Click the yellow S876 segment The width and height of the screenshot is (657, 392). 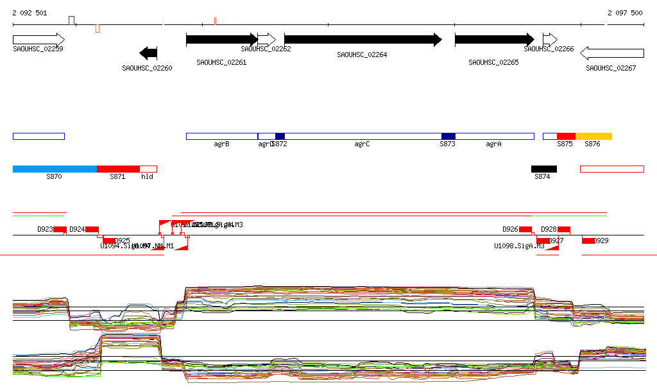(593, 136)
